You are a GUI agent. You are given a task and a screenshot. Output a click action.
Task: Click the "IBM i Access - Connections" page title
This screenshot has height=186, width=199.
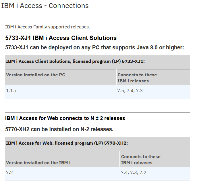click(45, 6)
